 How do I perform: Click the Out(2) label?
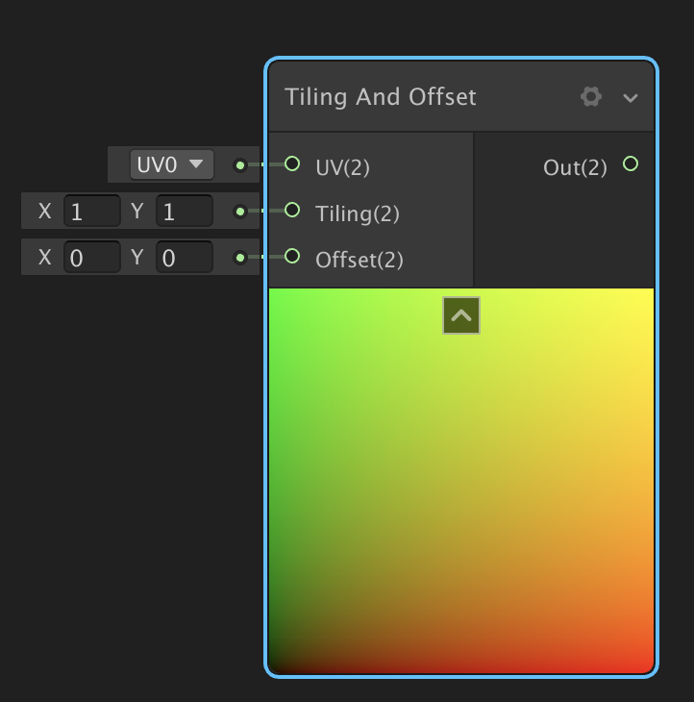(x=575, y=168)
